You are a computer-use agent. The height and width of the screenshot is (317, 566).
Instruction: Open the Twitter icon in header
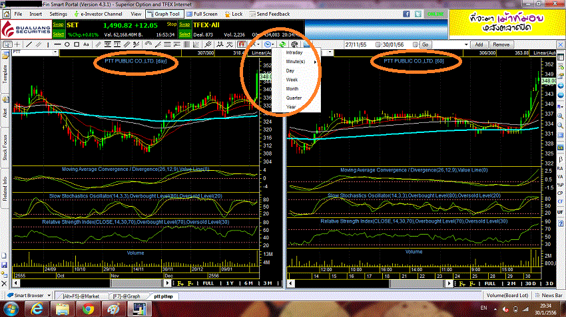tap(418, 14)
